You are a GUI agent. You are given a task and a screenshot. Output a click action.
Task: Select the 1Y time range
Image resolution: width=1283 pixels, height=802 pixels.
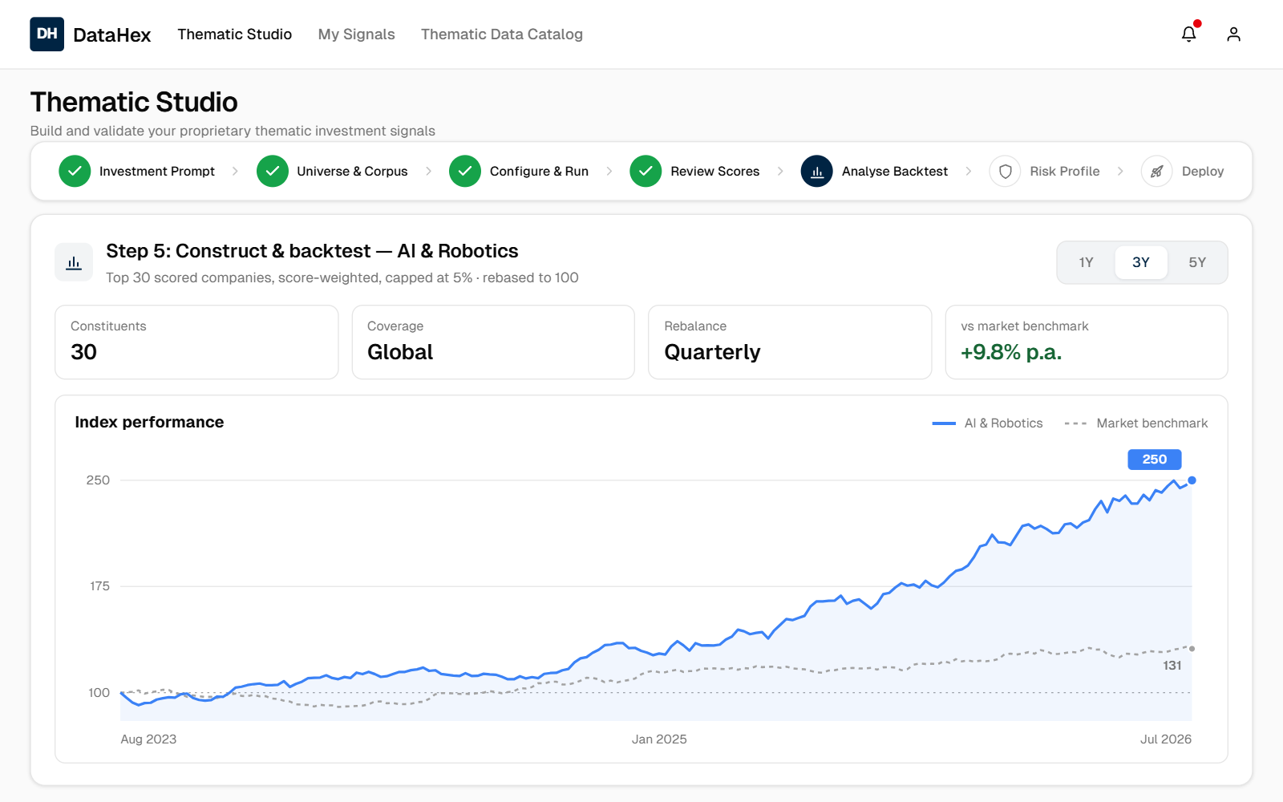coord(1086,262)
